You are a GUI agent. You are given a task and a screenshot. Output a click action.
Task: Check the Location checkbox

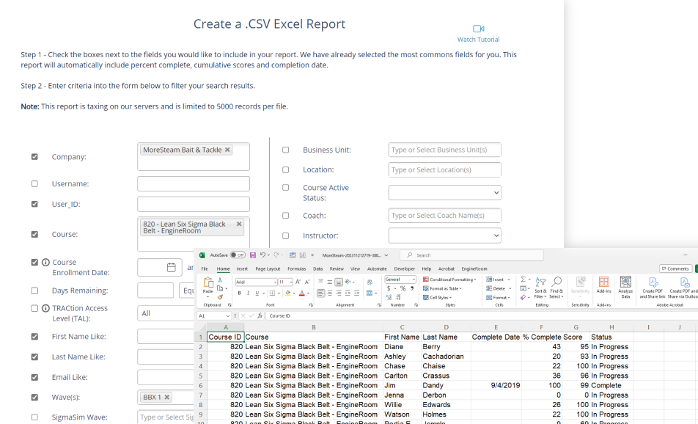pyautogui.click(x=286, y=169)
